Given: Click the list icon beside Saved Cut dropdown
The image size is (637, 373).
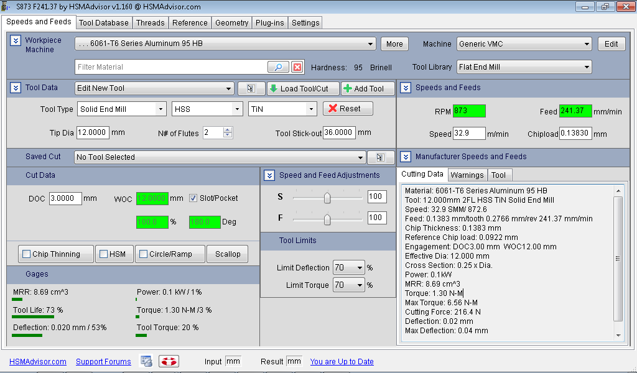Looking at the screenshot, I should pyautogui.click(x=381, y=157).
